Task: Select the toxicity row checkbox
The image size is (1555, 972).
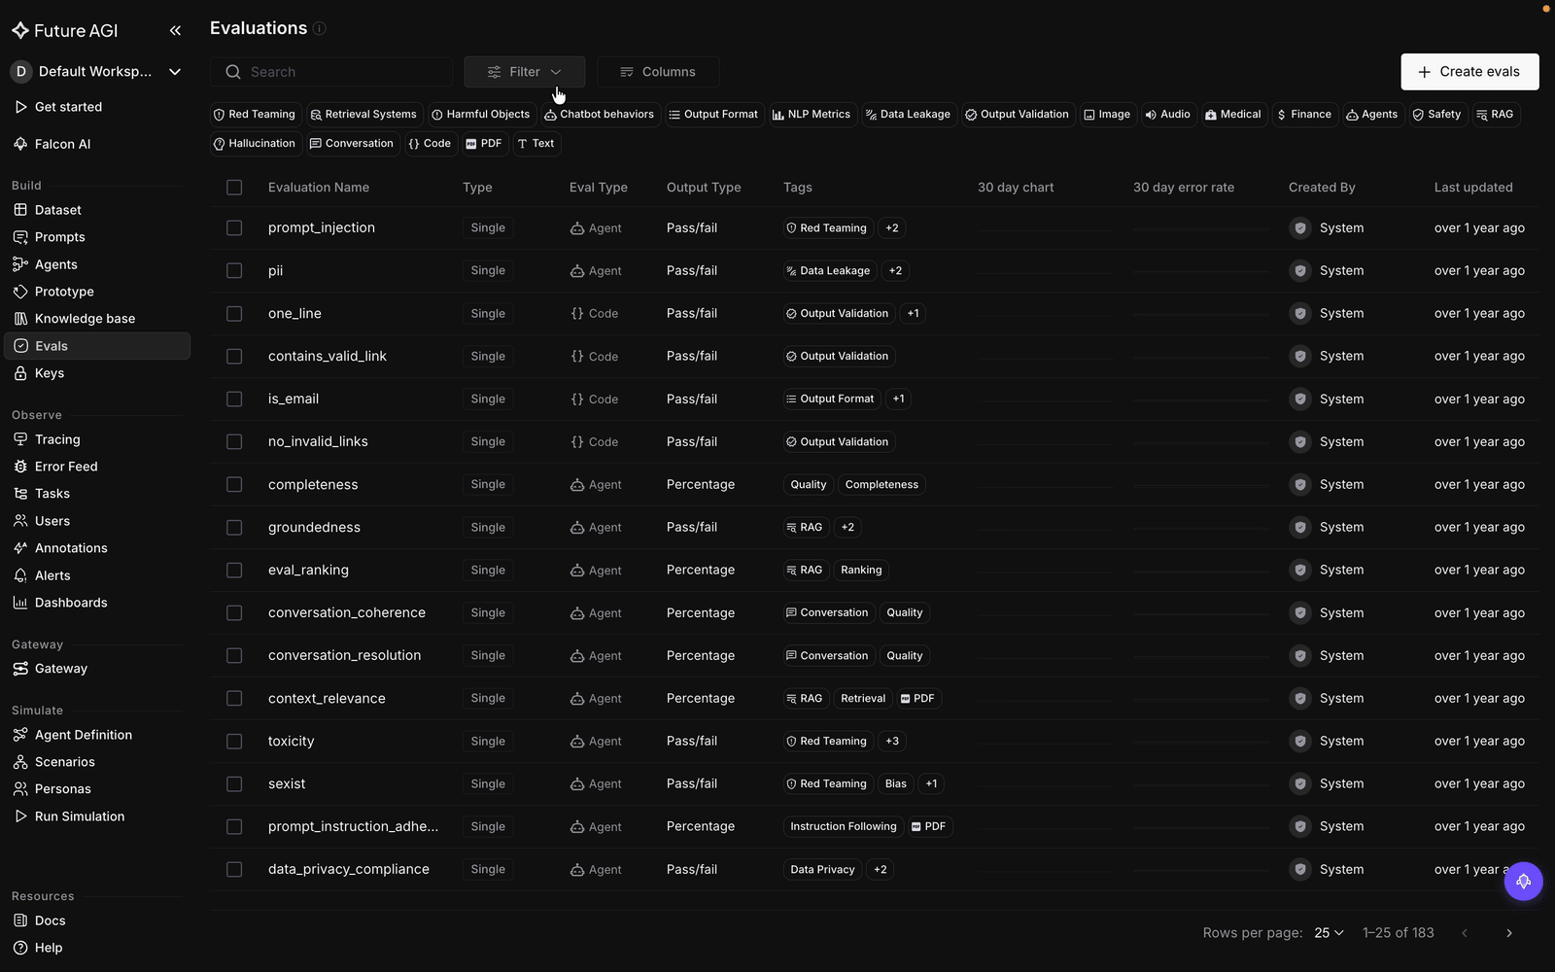Action: (234, 741)
